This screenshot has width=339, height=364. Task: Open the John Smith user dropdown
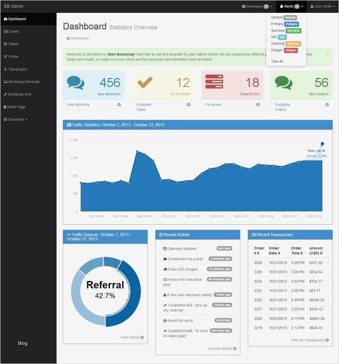322,6
